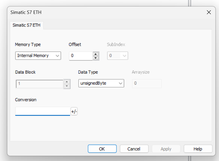This screenshot has width=219, height=161.
Task: Decrease Offset with the down spinner arrow
Action: pos(96,58)
